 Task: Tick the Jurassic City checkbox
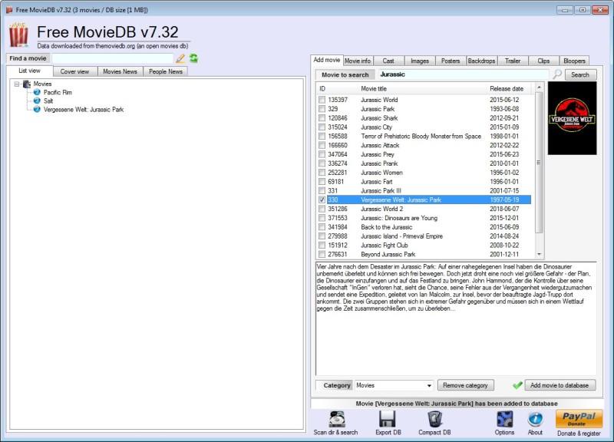pos(322,127)
